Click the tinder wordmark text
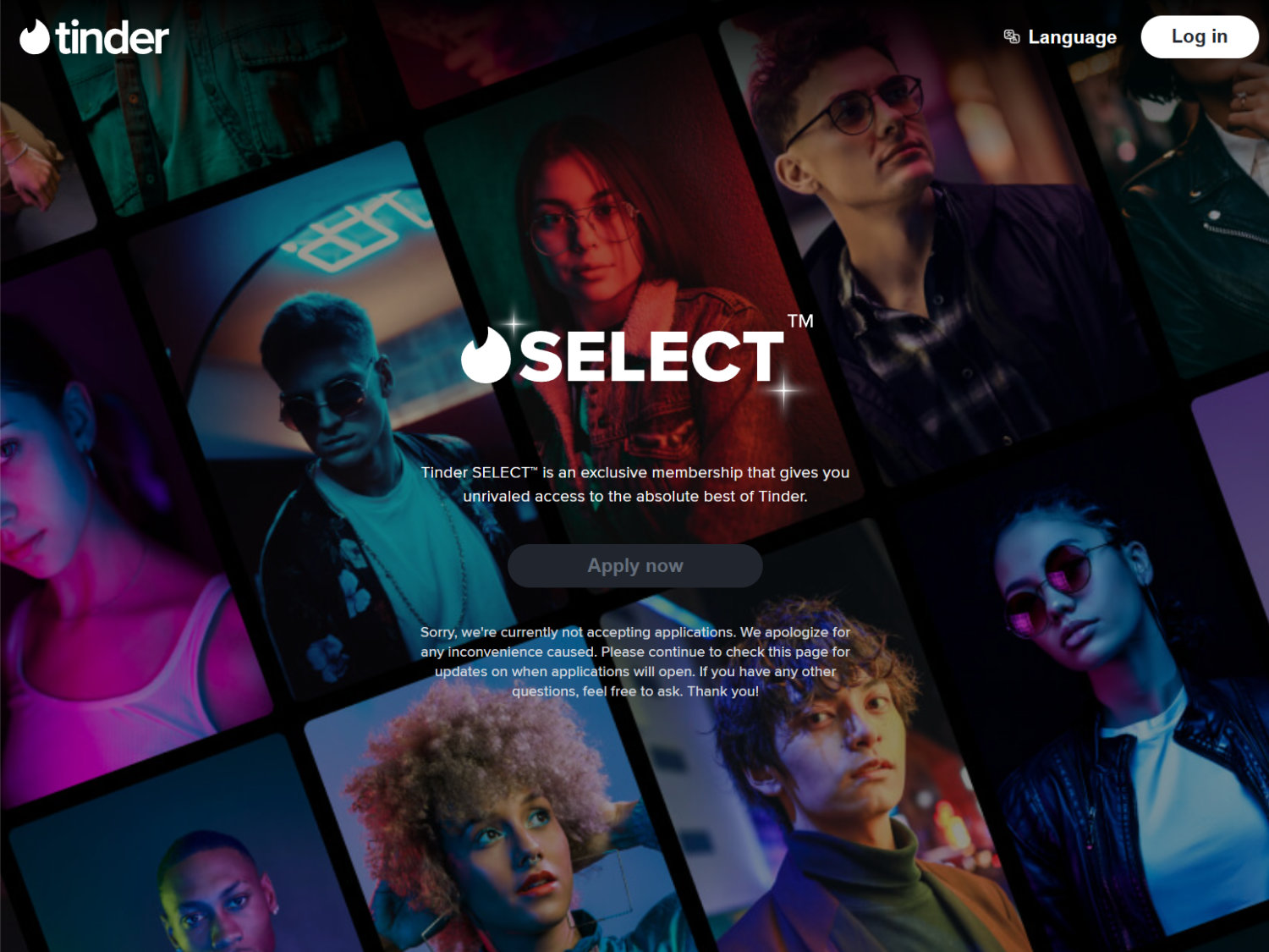Image resolution: width=1269 pixels, height=952 pixels. [113, 38]
